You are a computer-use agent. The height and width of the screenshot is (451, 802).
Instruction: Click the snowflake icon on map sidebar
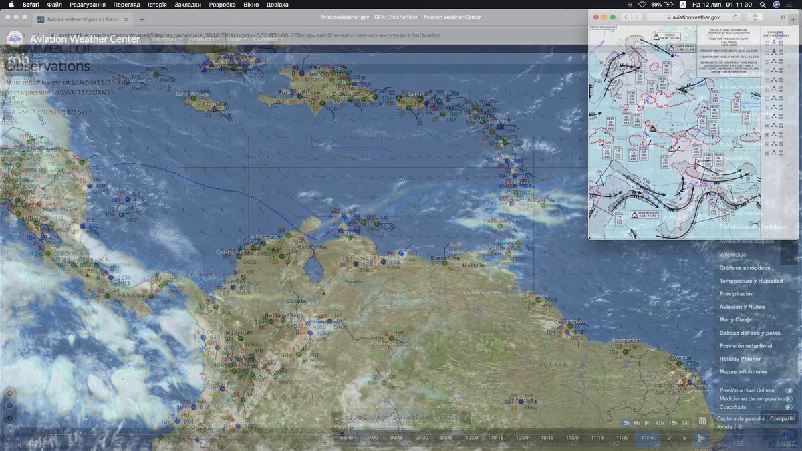point(789,256)
